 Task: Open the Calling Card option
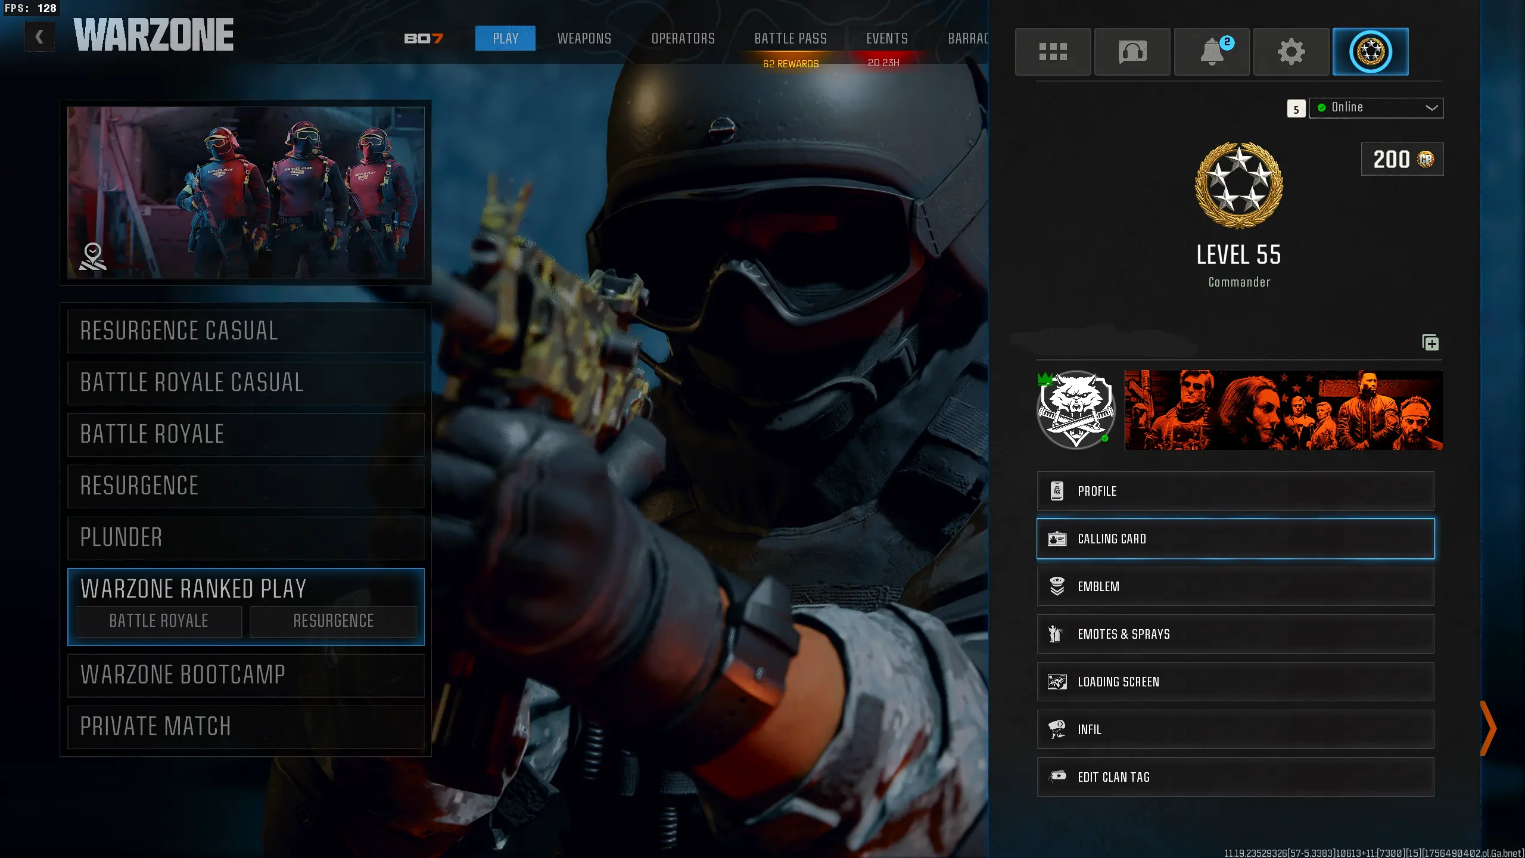click(1235, 539)
